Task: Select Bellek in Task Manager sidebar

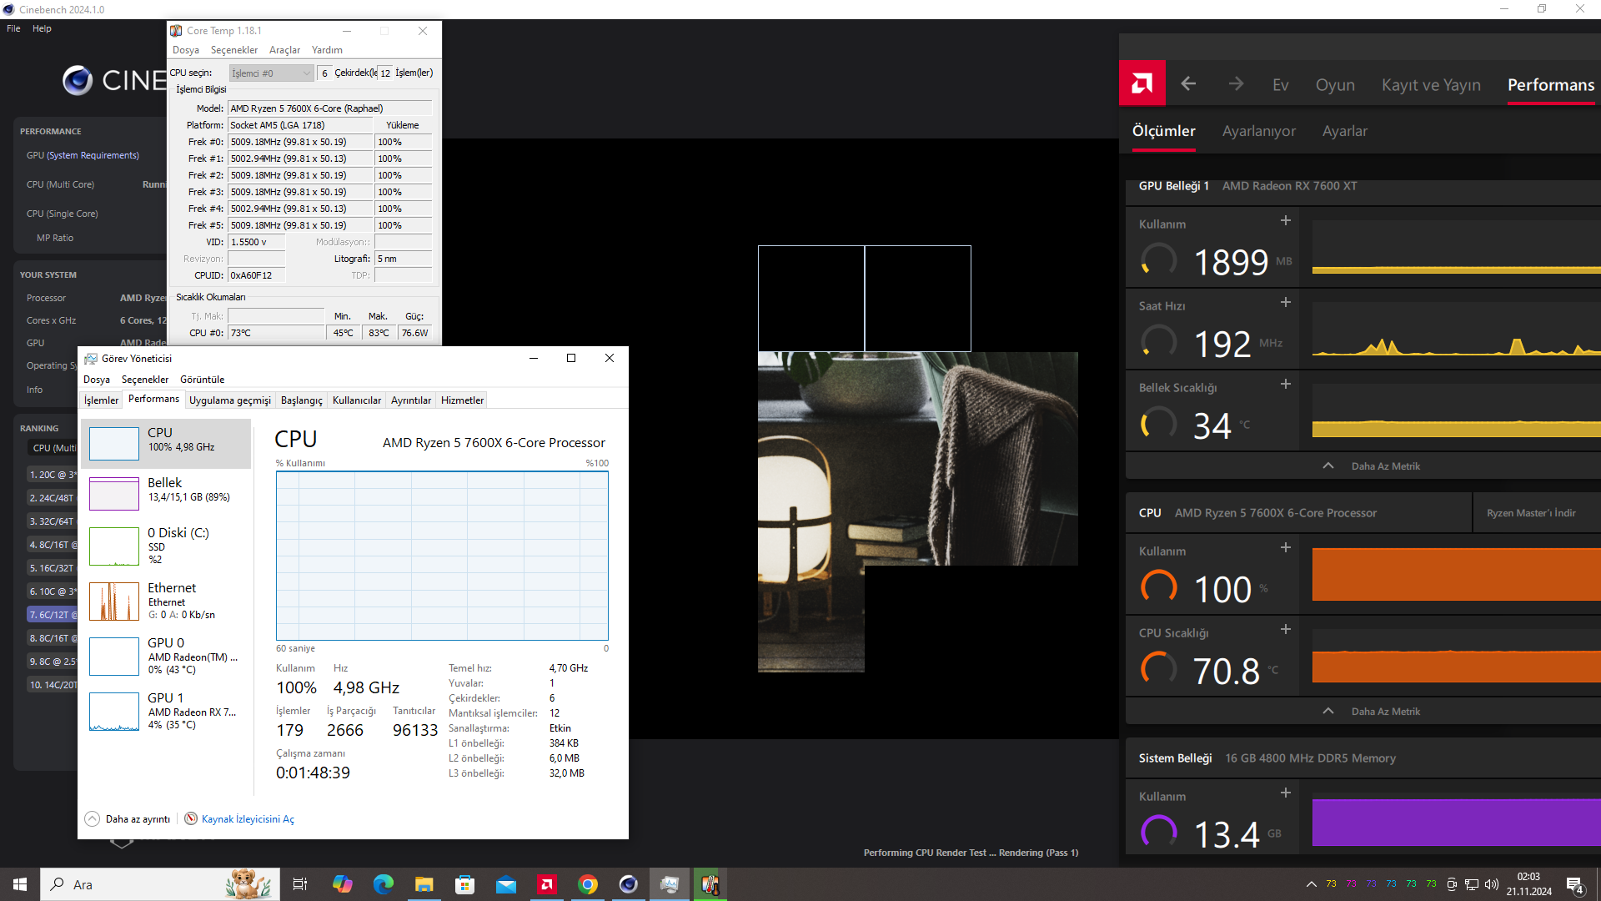Action: 167,491
